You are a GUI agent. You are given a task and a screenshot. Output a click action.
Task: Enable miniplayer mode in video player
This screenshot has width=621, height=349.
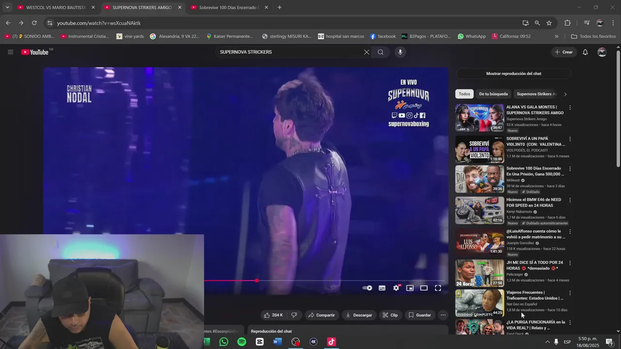pyautogui.click(x=410, y=288)
